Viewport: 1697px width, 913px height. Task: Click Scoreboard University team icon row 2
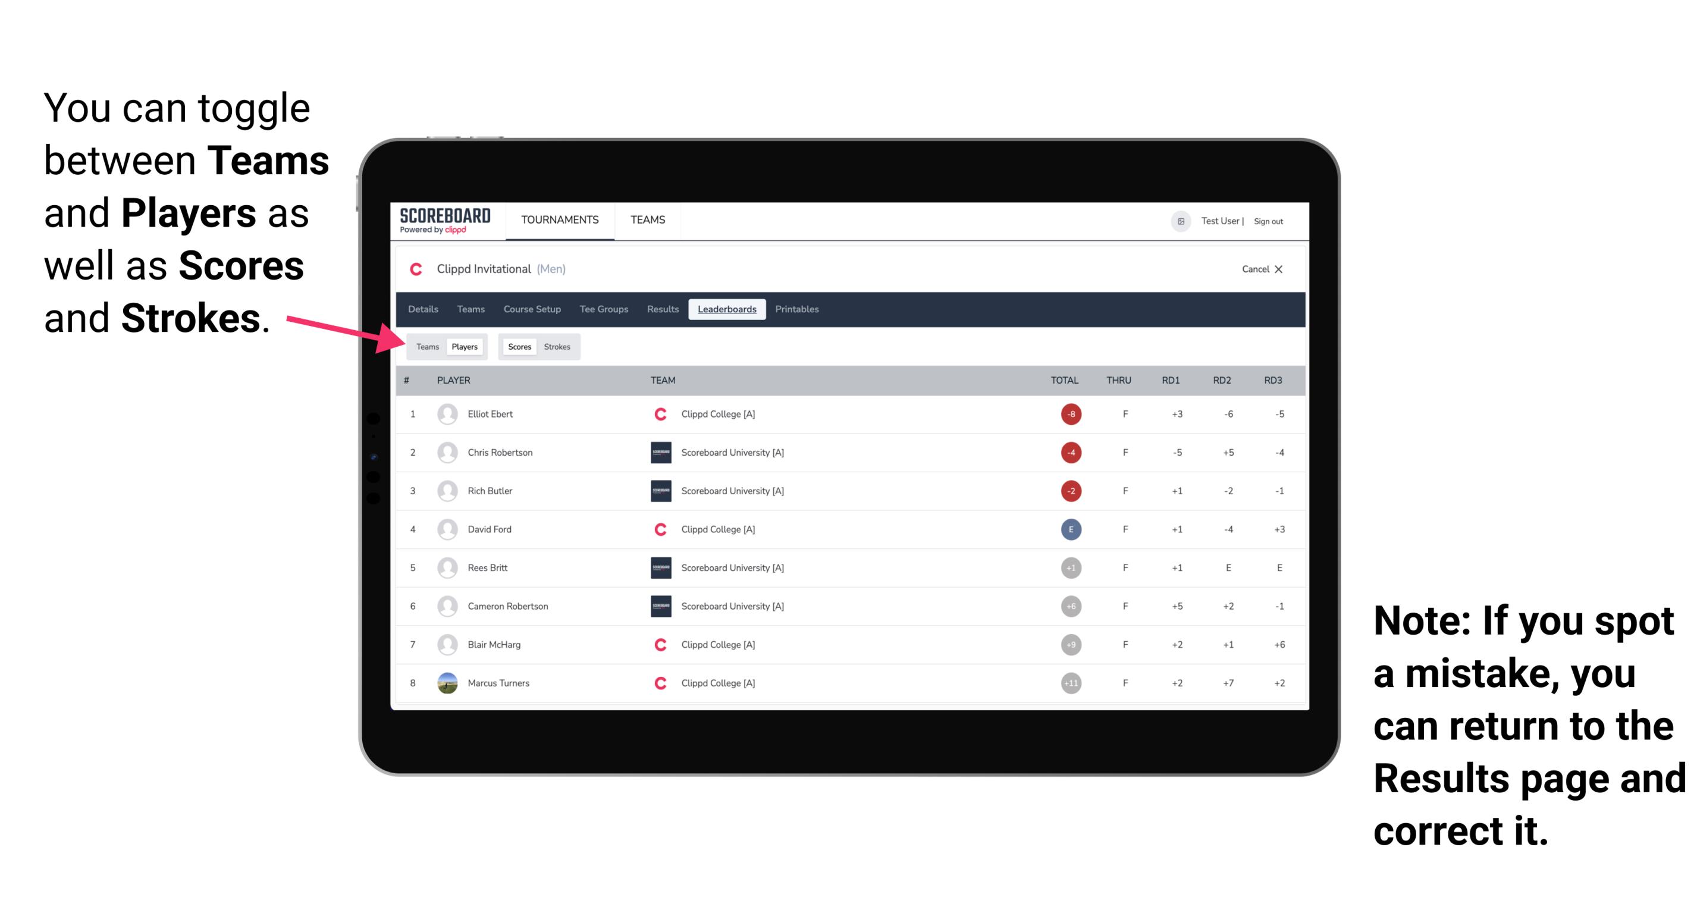[658, 451]
